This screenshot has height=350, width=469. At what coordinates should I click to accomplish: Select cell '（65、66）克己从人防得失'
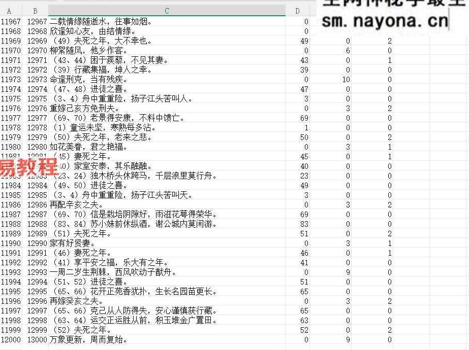pos(167,310)
